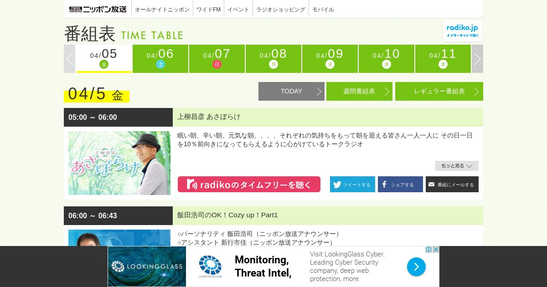Open 週間番組表 weekly schedule
This screenshot has height=287, width=547.
359,91
